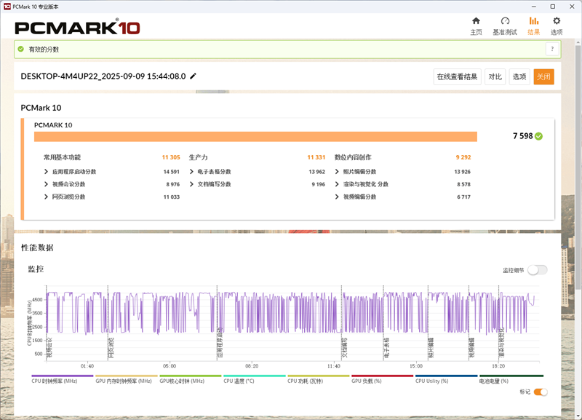Click the 生产力 heading
The image size is (582, 420).
198,157
